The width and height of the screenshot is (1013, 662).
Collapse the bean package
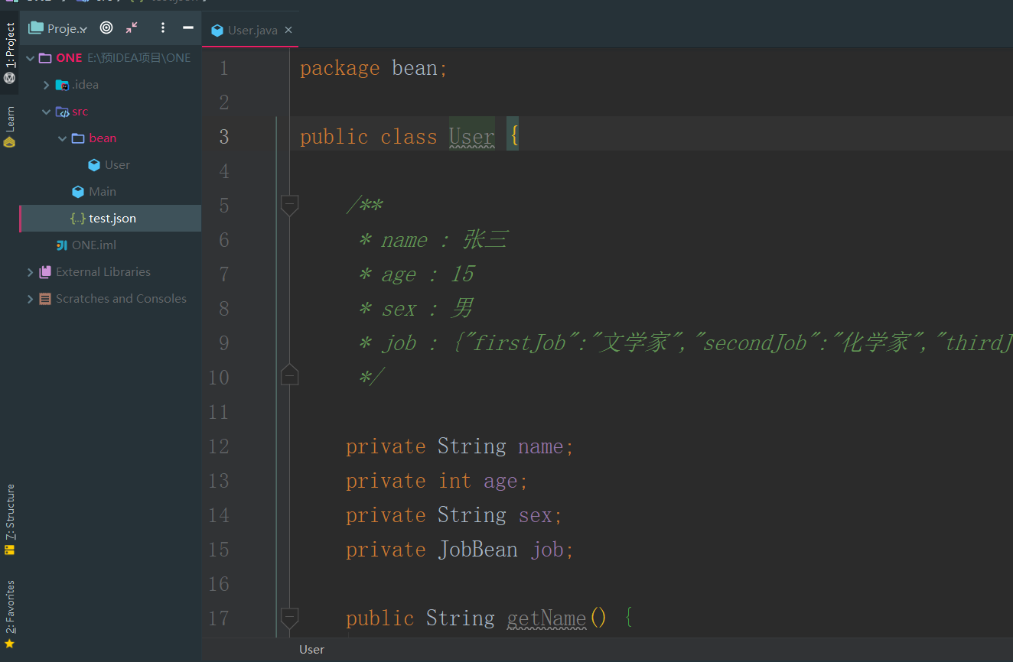point(62,138)
